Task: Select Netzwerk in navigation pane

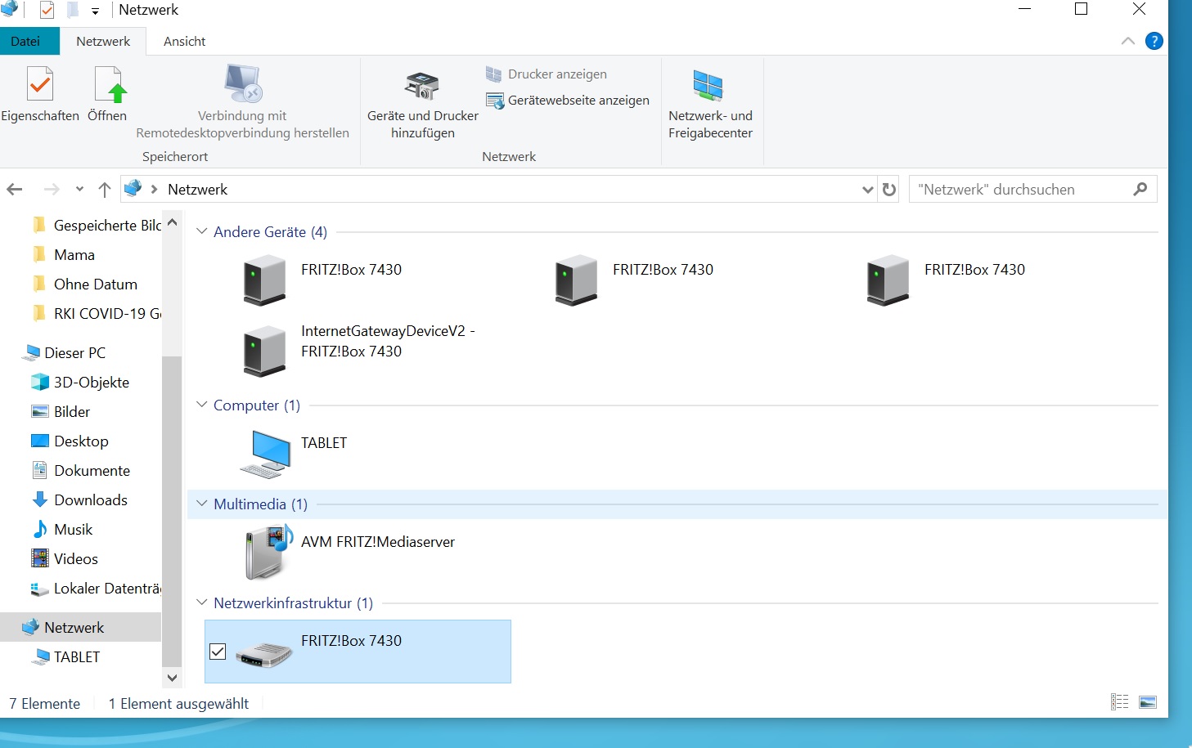Action: tap(80, 627)
